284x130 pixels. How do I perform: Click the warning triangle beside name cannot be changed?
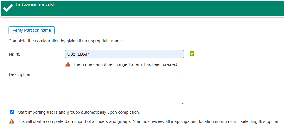coord(68,64)
